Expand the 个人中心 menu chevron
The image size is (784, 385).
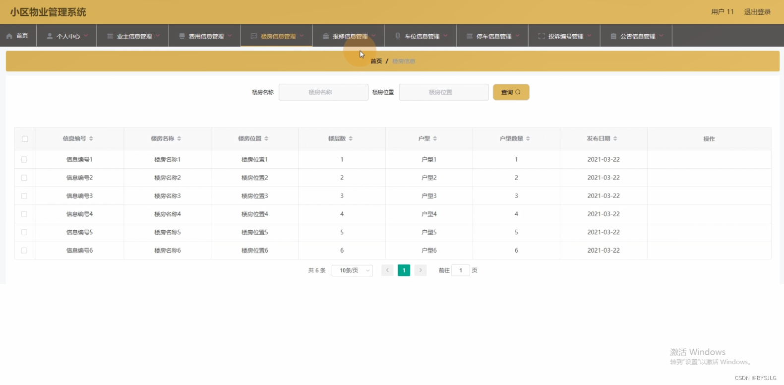tap(86, 36)
